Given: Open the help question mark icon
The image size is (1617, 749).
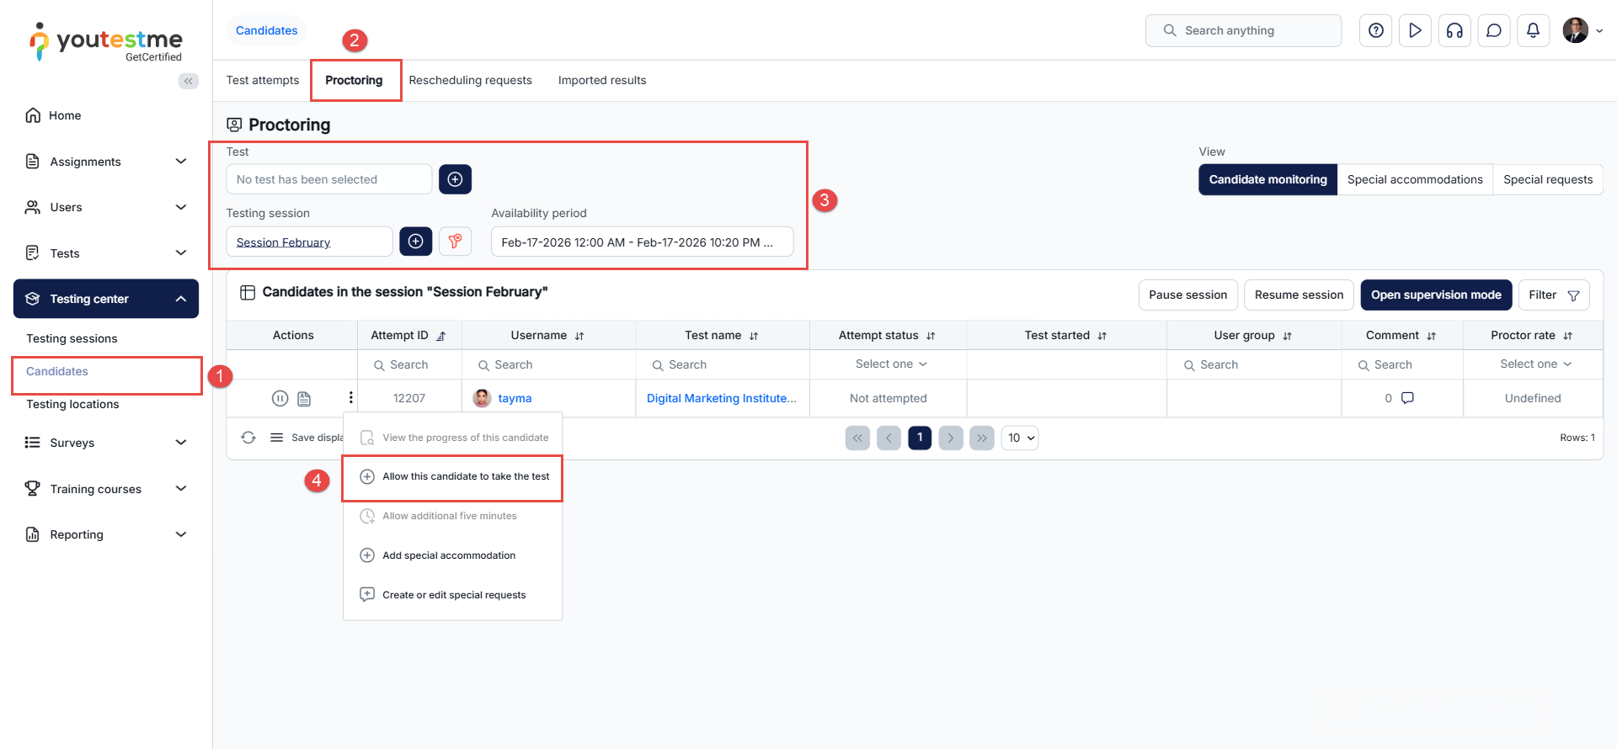Looking at the screenshot, I should click(x=1375, y=30).
